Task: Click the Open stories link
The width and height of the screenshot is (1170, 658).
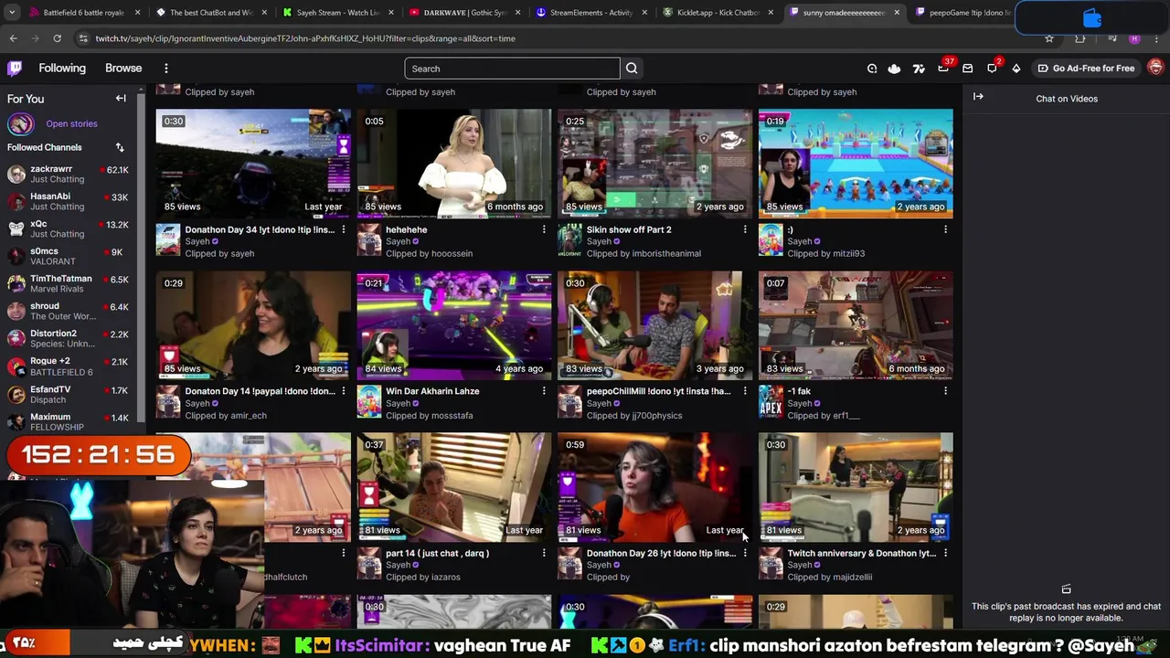Action: pyautogui.click(x=71, y=123)
